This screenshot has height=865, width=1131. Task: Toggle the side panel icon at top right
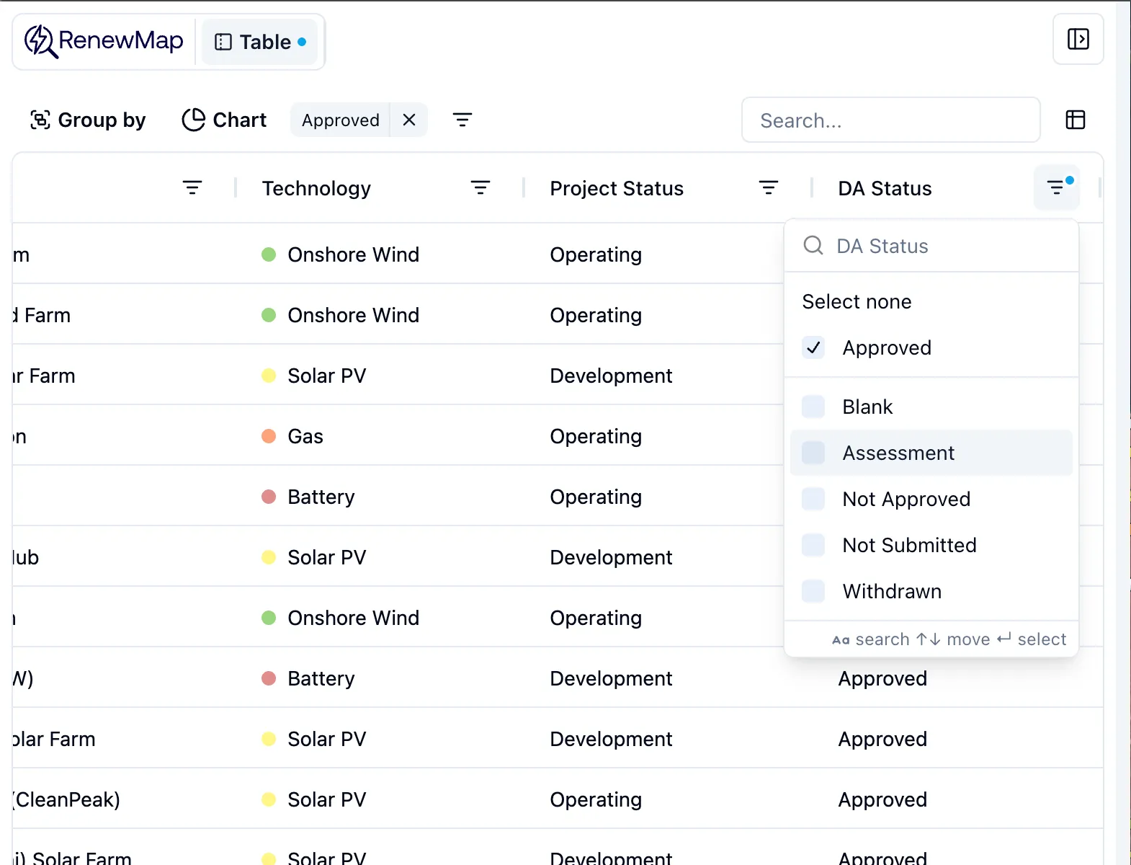pyautogui.click(x=1078, y=39)
